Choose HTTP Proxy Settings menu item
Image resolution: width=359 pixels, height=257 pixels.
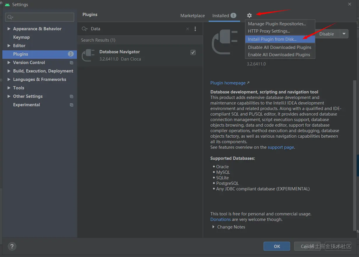pos(280,31)
